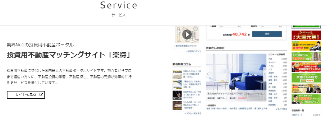Open the 利回り dropdown in the search box
326x117 pixels.
click(x=271, y=26)
